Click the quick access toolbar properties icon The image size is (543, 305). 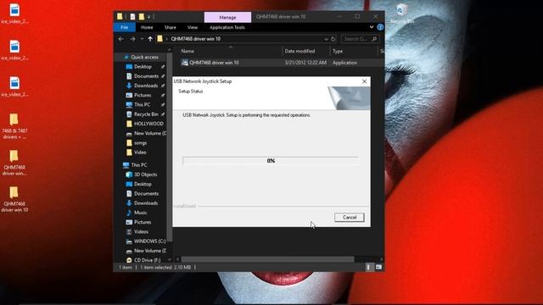click(132, 17)
